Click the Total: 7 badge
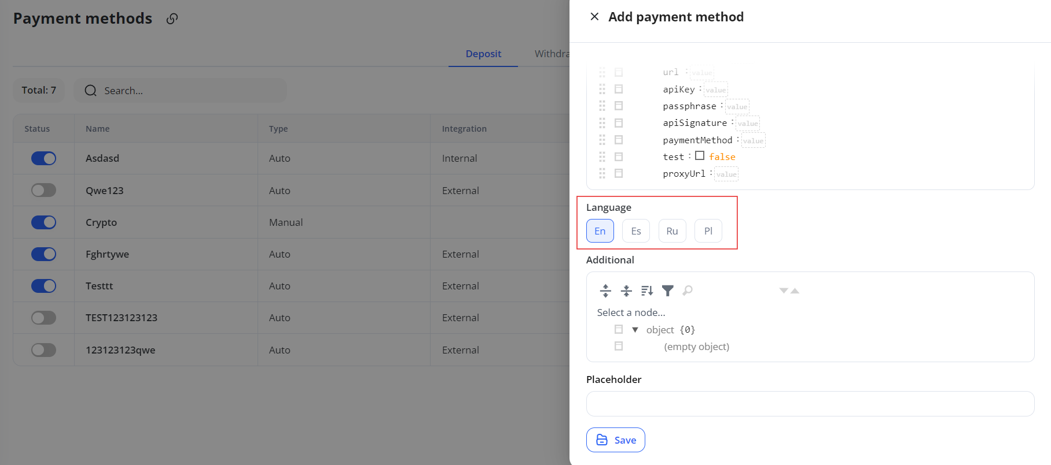 (39, 90)
